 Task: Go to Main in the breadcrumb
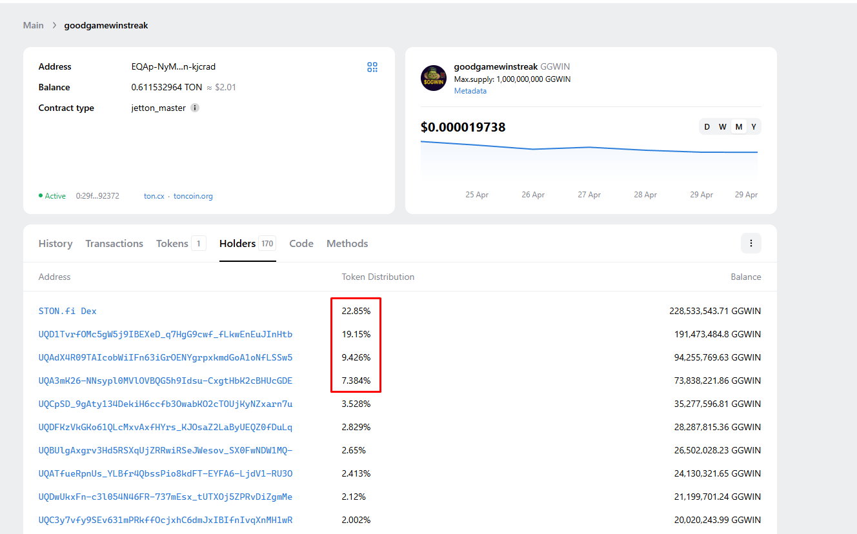tap(34, 26)
